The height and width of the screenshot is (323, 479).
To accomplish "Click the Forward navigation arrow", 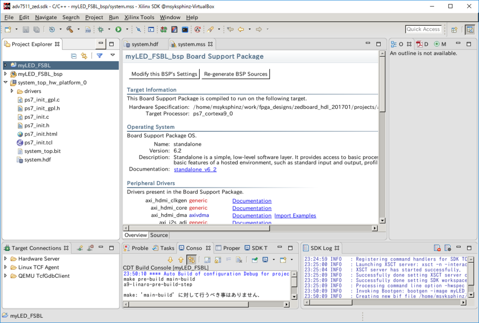I will pos(259,29).
